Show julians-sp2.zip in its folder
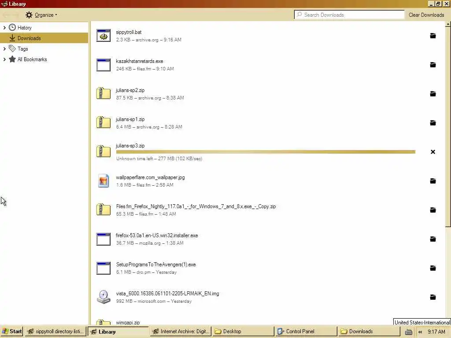The image size is (451, 338). [433, 94]
